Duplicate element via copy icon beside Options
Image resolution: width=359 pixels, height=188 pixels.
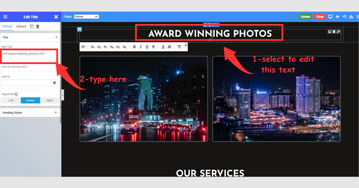point(32,27)
